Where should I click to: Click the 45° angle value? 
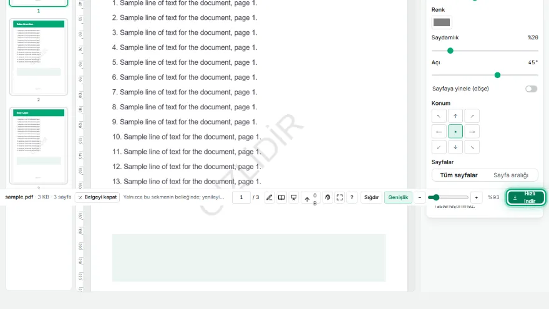tap(533, 62)
